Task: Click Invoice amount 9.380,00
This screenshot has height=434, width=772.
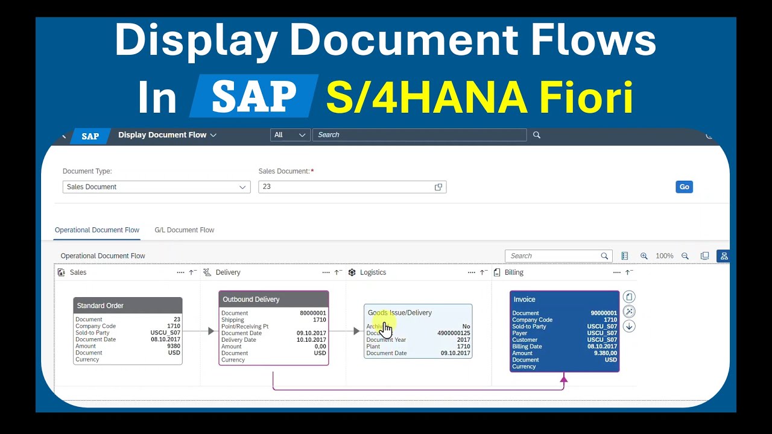Action: tap(605, 353)
